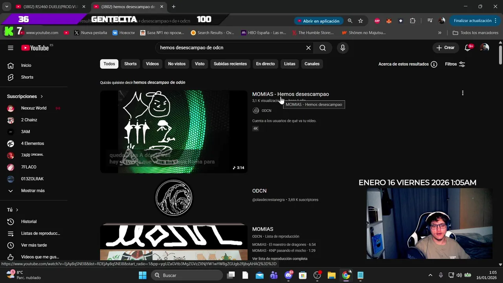This screenshot has height=283, width=503.
Task: Select the Todos filter chip
Action: click(109, 64)
